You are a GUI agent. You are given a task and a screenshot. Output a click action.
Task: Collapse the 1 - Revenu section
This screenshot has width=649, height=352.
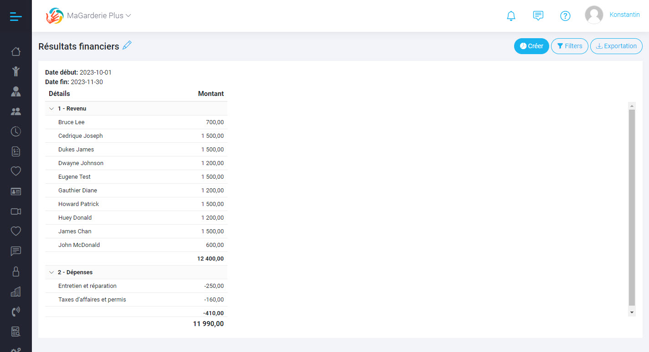click(x=52, y=108)
